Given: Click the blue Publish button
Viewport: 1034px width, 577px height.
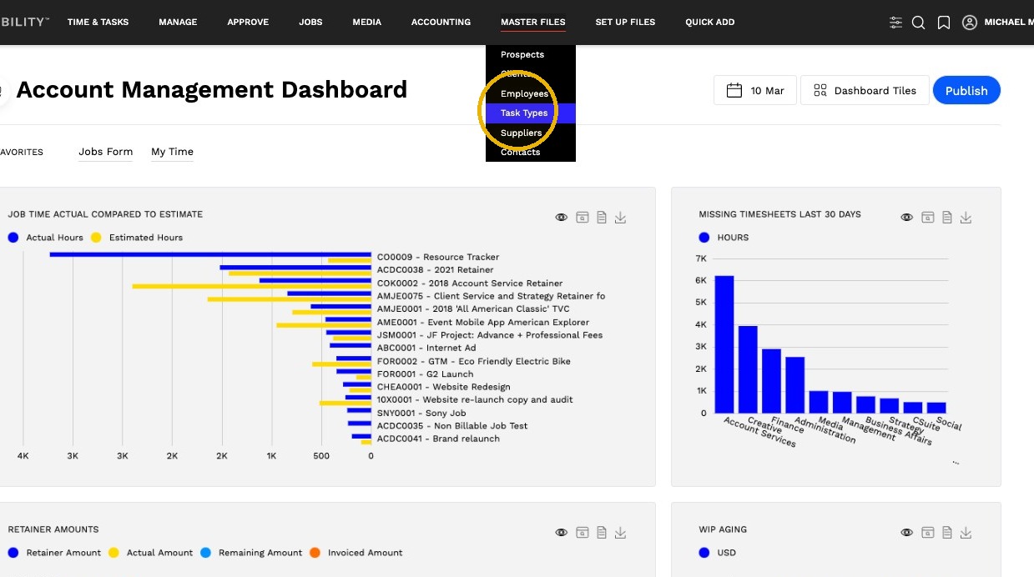Looking at the screenshot, I should [966, 90].
